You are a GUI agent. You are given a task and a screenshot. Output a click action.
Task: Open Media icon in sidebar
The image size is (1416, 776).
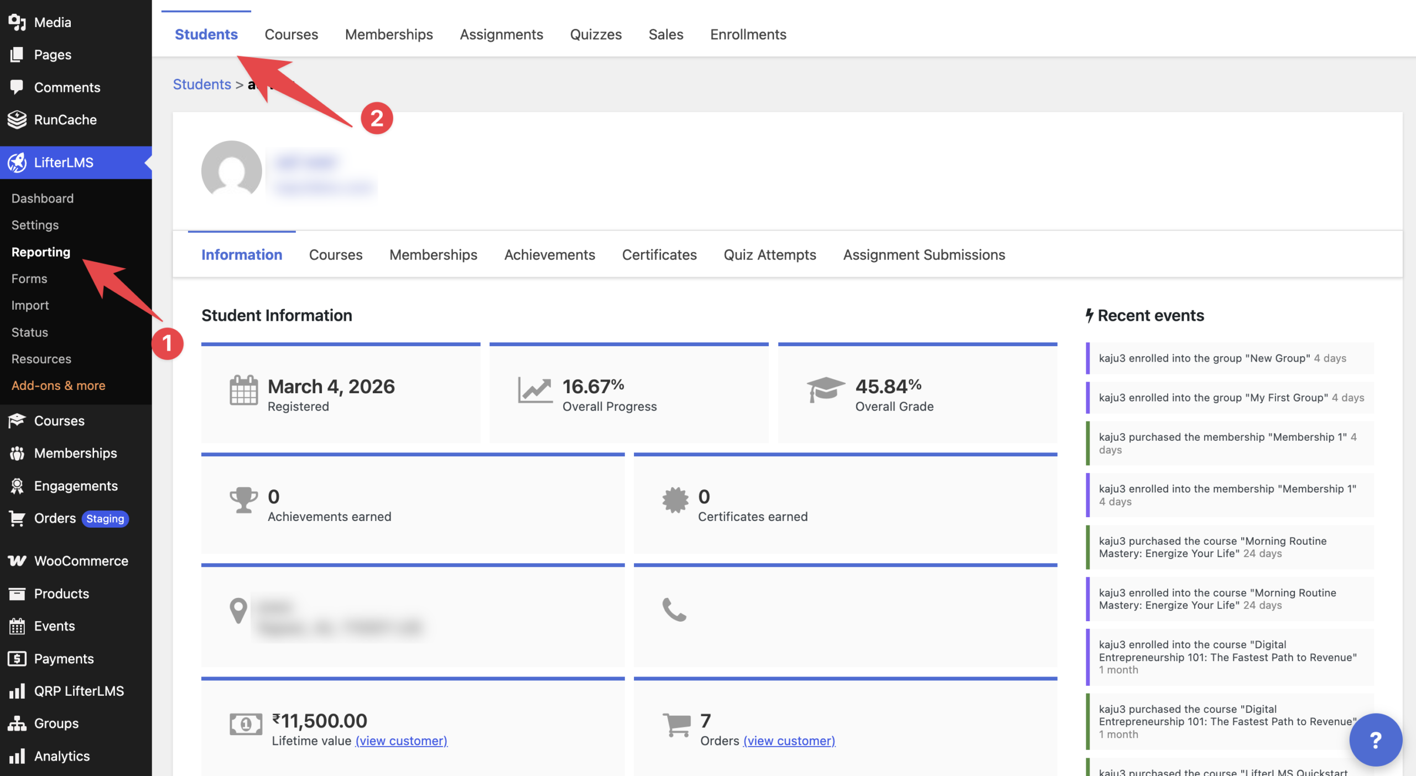tap(17, 22)
